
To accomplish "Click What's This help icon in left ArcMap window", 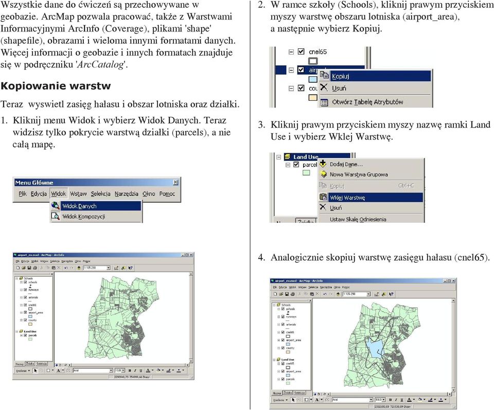I will pos(130,268).
